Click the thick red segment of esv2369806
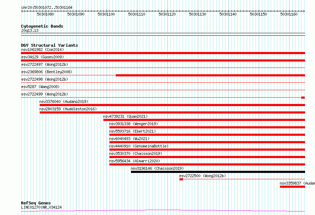Image resolution: width=315 pixels, height=215 pixels. point(210,75)
